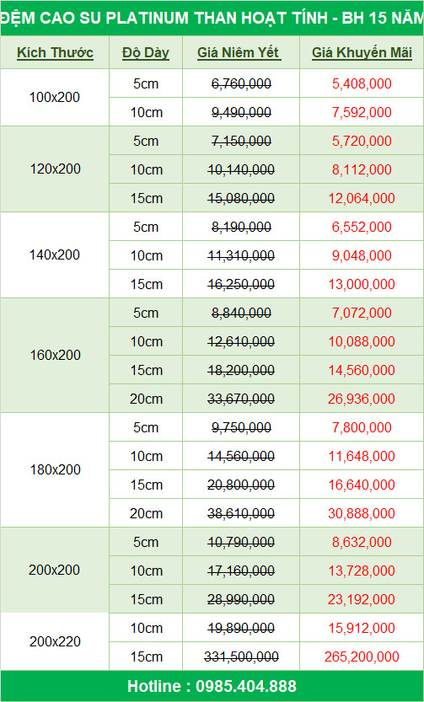Select promo price 13,000,000
Viewport: 424px width, 702px height.
pos(362,284)
